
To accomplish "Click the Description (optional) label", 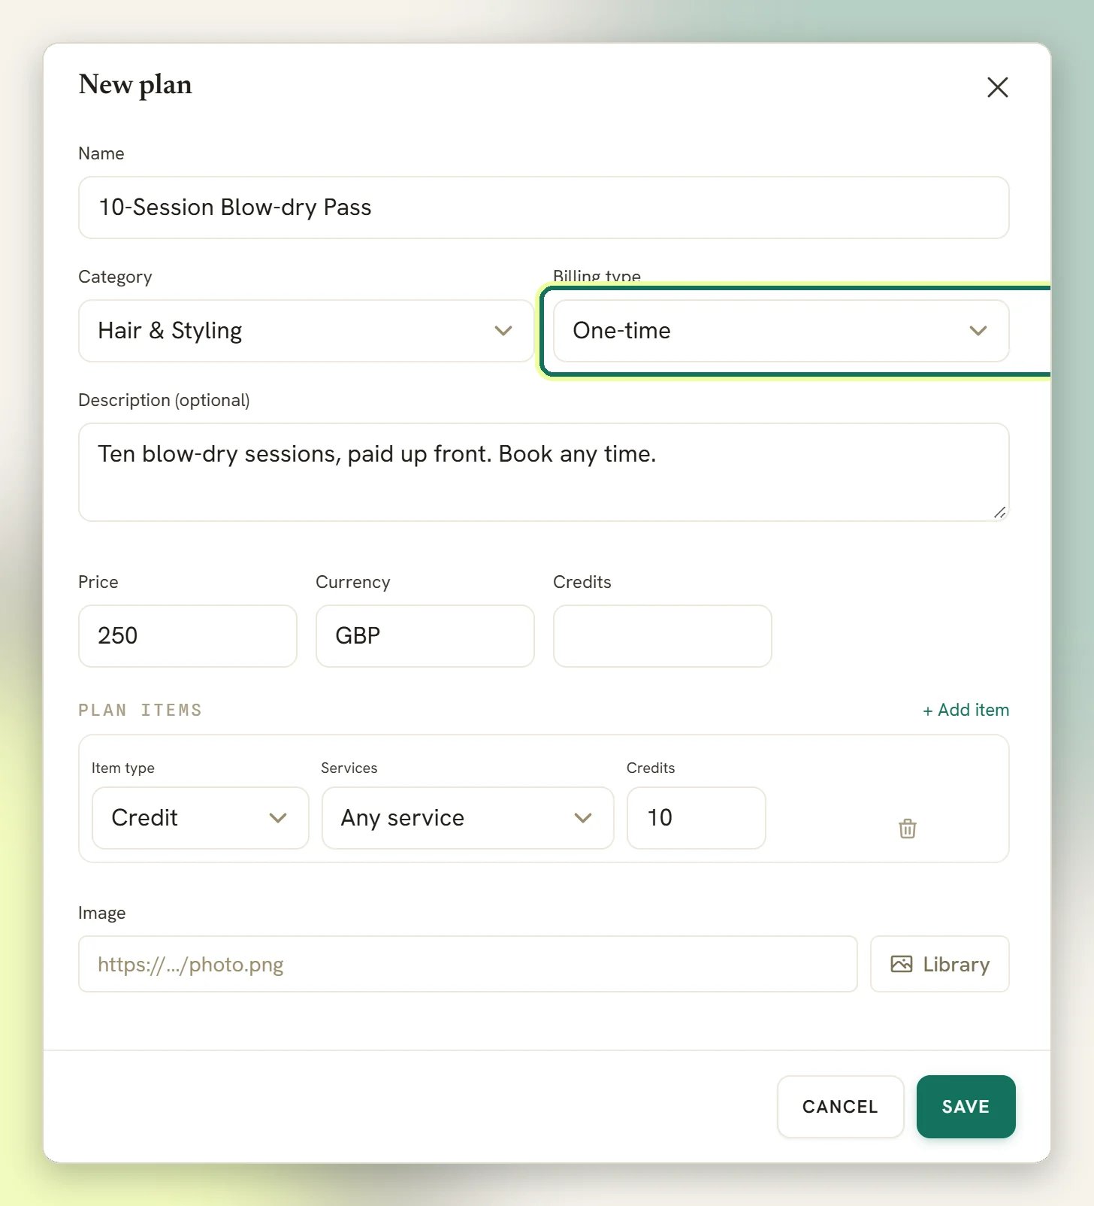I will click(x=164, y=400).
